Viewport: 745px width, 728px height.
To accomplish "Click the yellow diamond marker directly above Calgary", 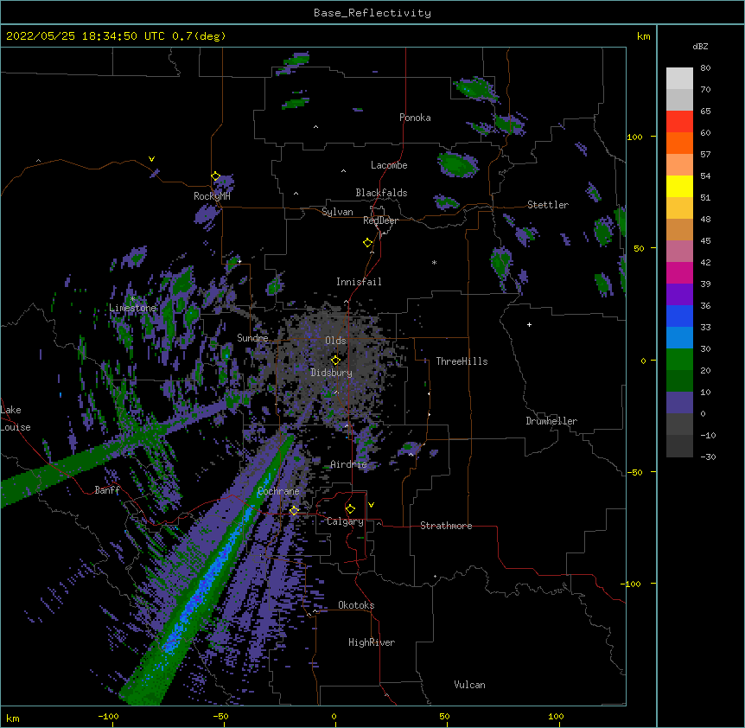I will [350, 509].
